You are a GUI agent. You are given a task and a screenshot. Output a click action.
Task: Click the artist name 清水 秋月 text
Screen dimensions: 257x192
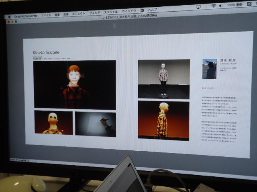tap(228, 60)
